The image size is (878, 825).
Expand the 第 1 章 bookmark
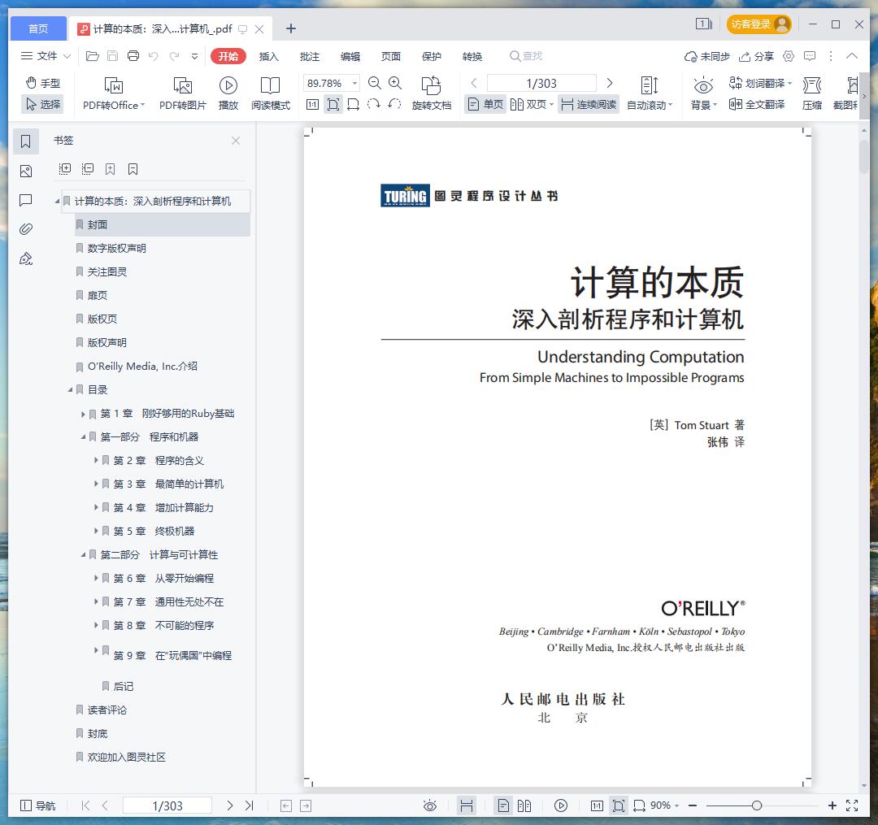[x=83, y=415]
